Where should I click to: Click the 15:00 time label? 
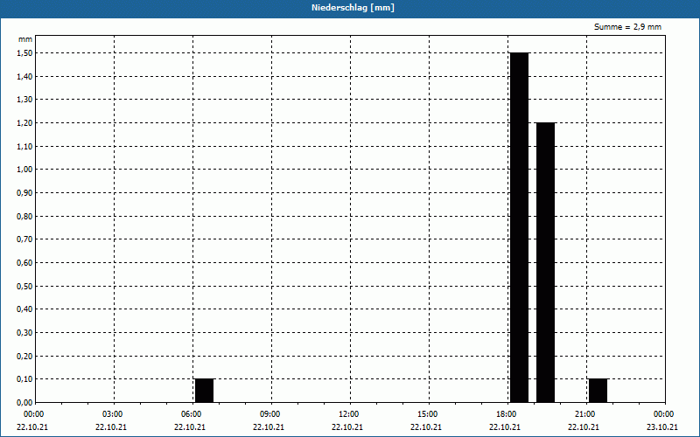click(427, 414)
